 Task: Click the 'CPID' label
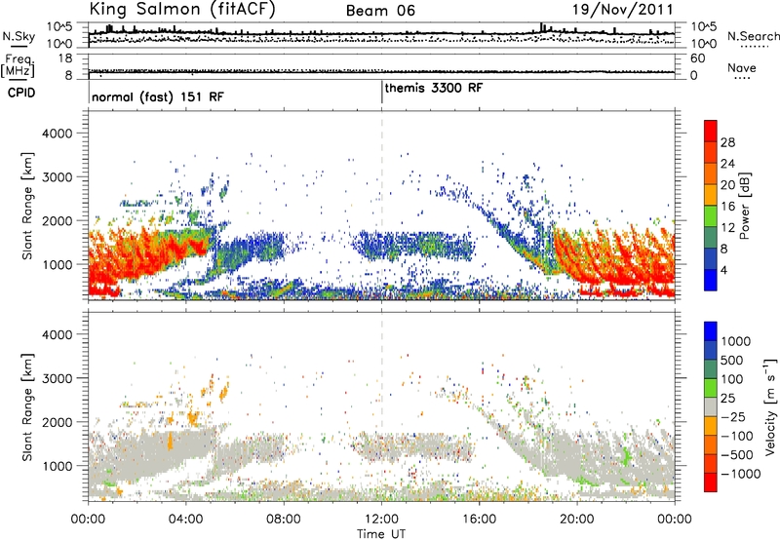pyautogui.click(x=21, y=93)
